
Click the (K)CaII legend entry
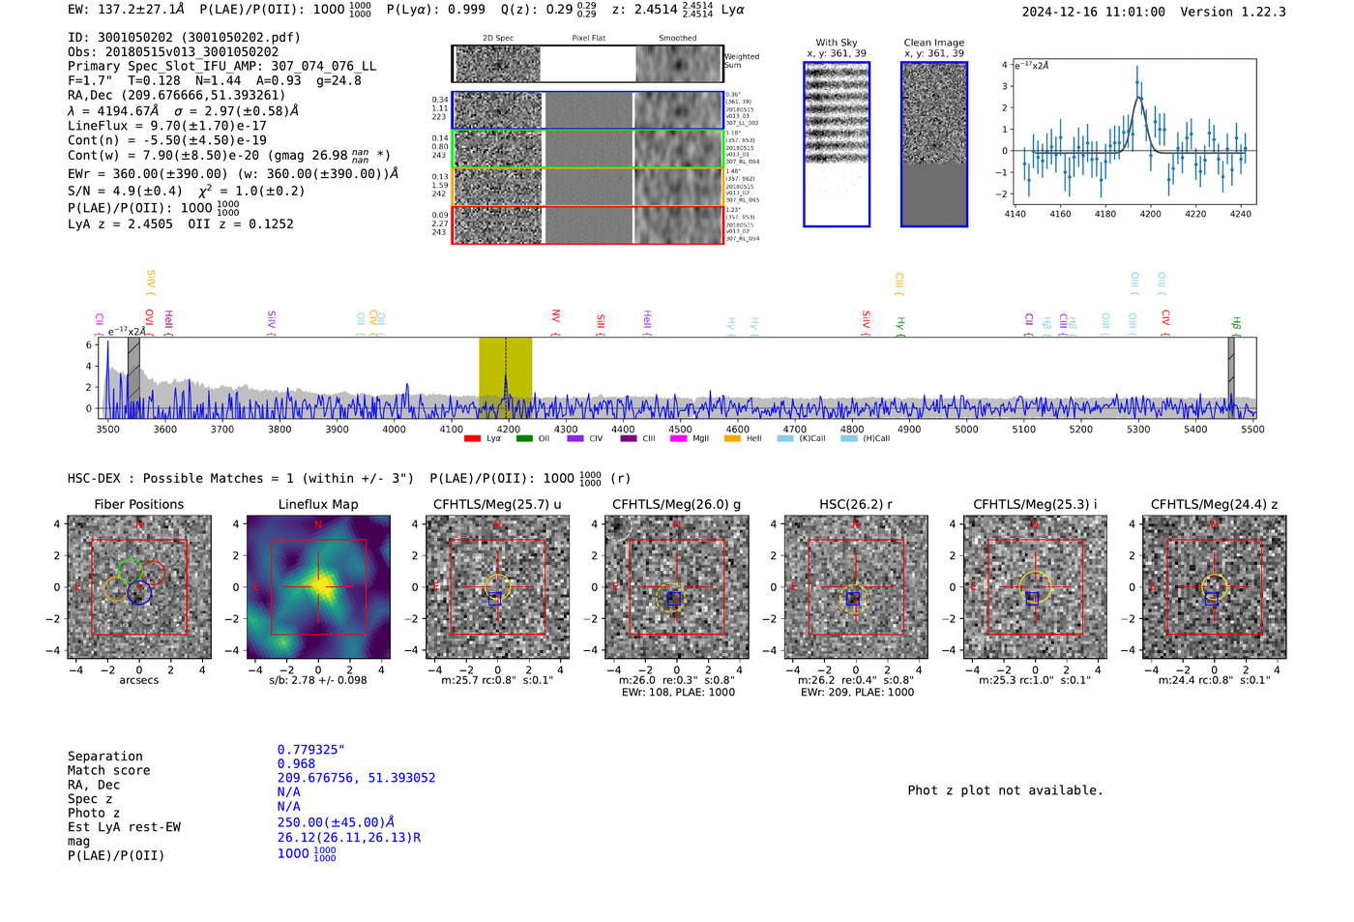tap(802, 438)
